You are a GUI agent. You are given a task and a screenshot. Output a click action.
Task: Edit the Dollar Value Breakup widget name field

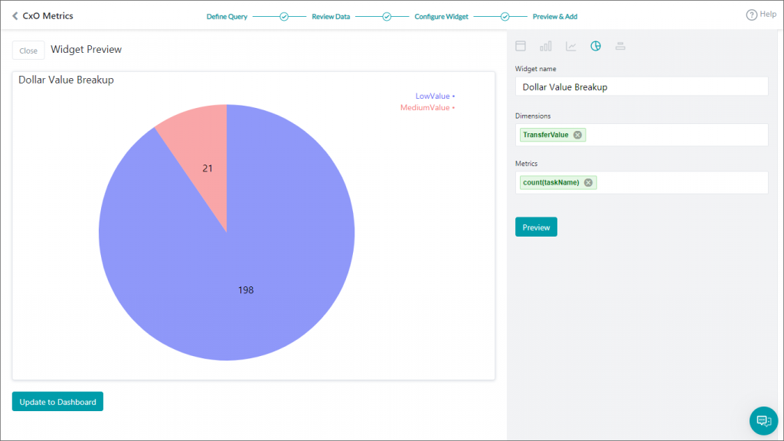click(642, 86)
